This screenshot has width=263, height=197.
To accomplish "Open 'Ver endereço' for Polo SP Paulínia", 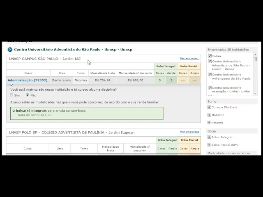I will tap(189, 132).
